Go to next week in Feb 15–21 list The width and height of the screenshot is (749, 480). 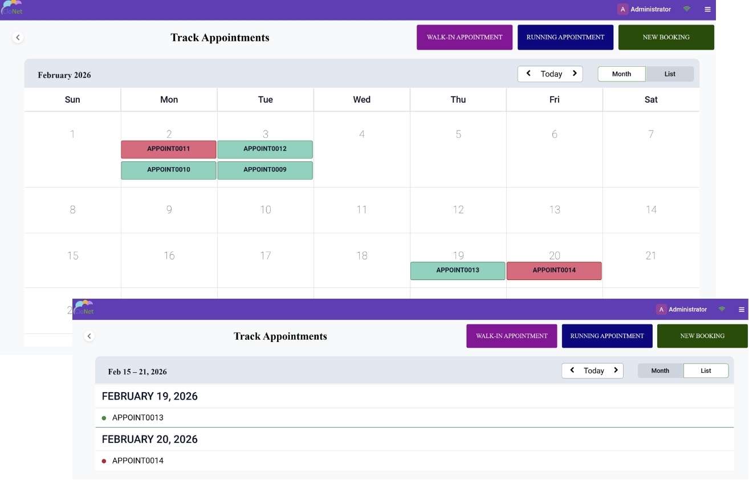coord(616,371)
